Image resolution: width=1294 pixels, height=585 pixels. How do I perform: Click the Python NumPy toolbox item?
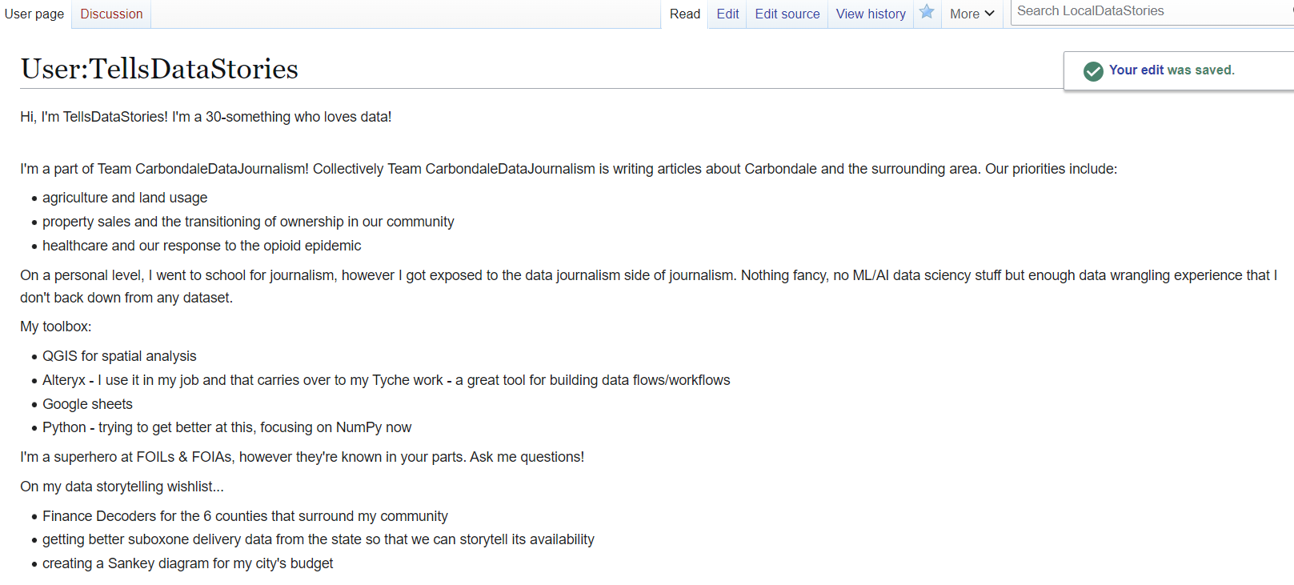(x=226, y=427)
